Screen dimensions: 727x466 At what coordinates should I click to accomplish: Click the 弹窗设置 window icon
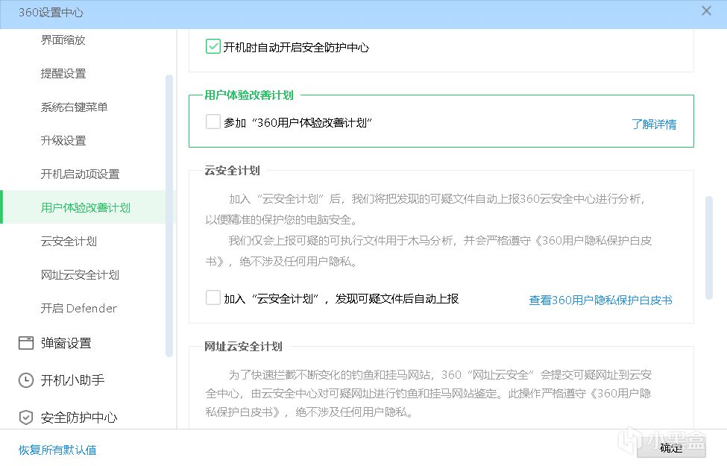26,343
